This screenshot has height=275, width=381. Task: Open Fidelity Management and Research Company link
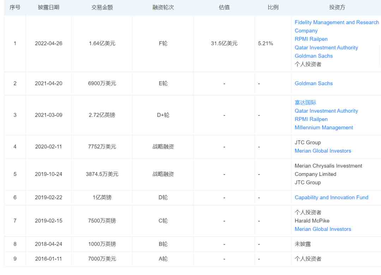click(337, 26)
